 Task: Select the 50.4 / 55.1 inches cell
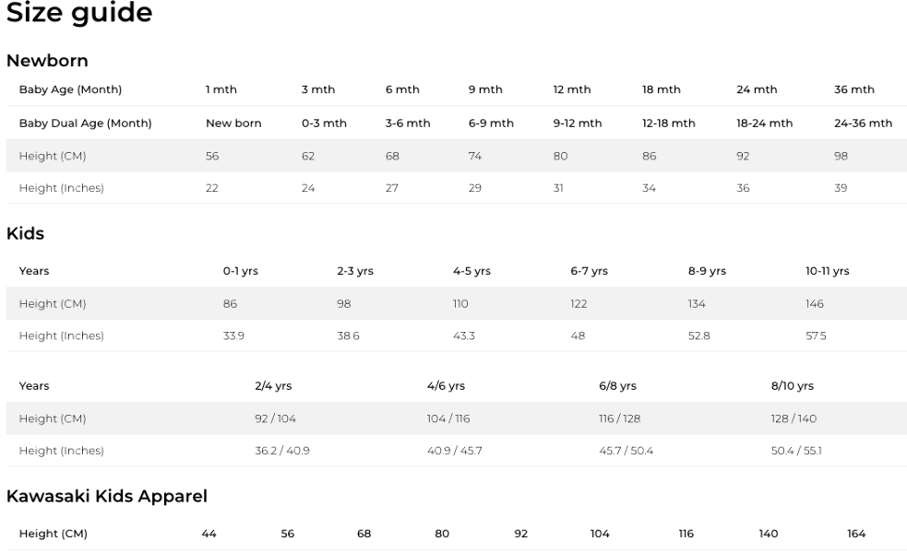point(796,451)
